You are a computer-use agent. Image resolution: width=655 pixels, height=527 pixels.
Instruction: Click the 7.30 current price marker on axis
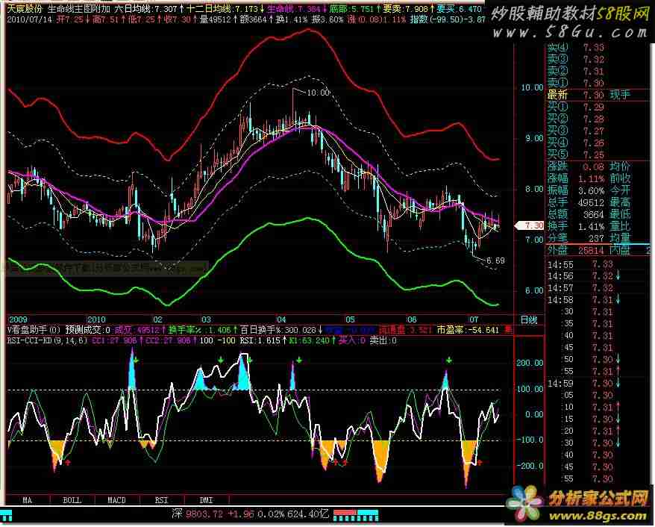point(530,225)
